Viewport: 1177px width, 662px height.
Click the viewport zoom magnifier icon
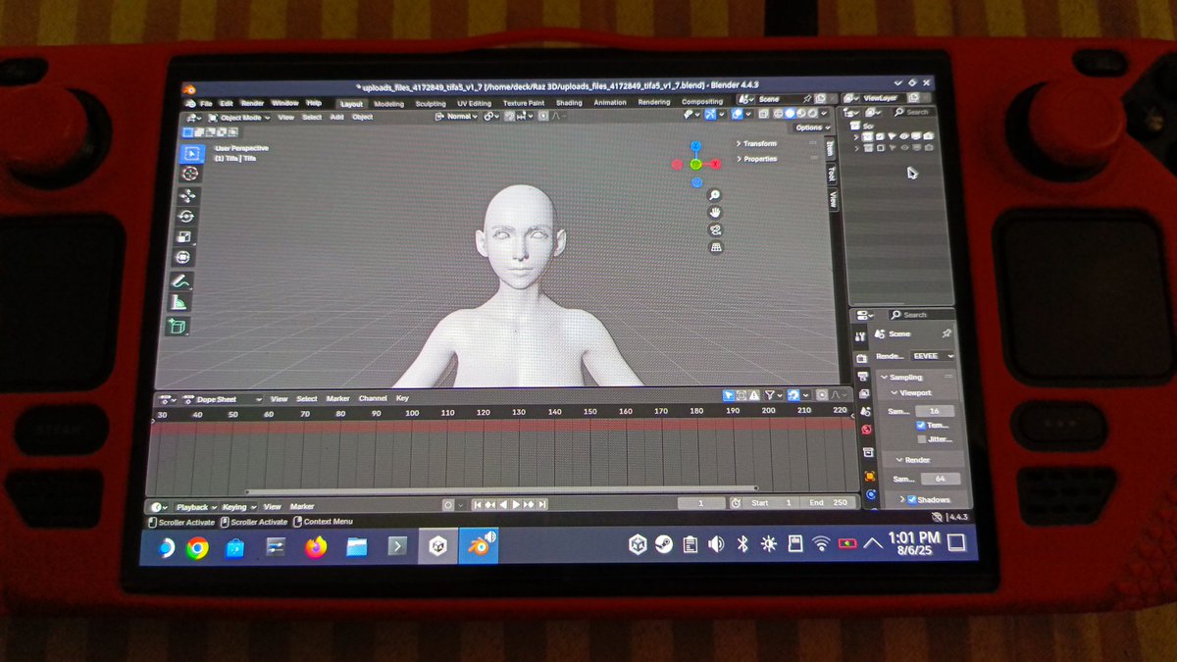coord(715,195)
